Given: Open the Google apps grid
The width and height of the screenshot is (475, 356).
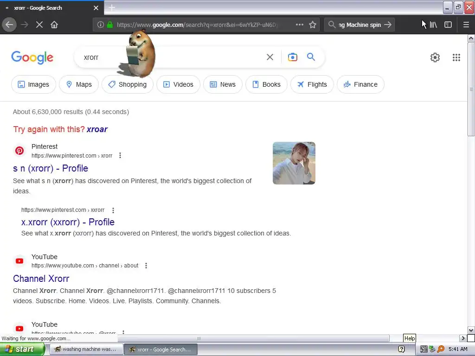Looking at the screenshot, I should 456,57.
